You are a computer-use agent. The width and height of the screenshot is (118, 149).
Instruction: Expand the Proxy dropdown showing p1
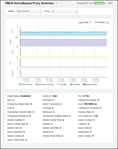tap(65, 11)
